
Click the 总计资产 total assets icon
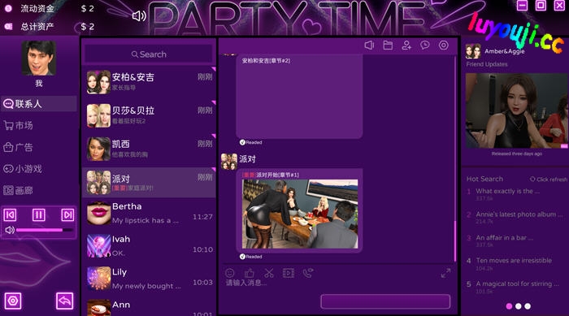pos(8,26)
